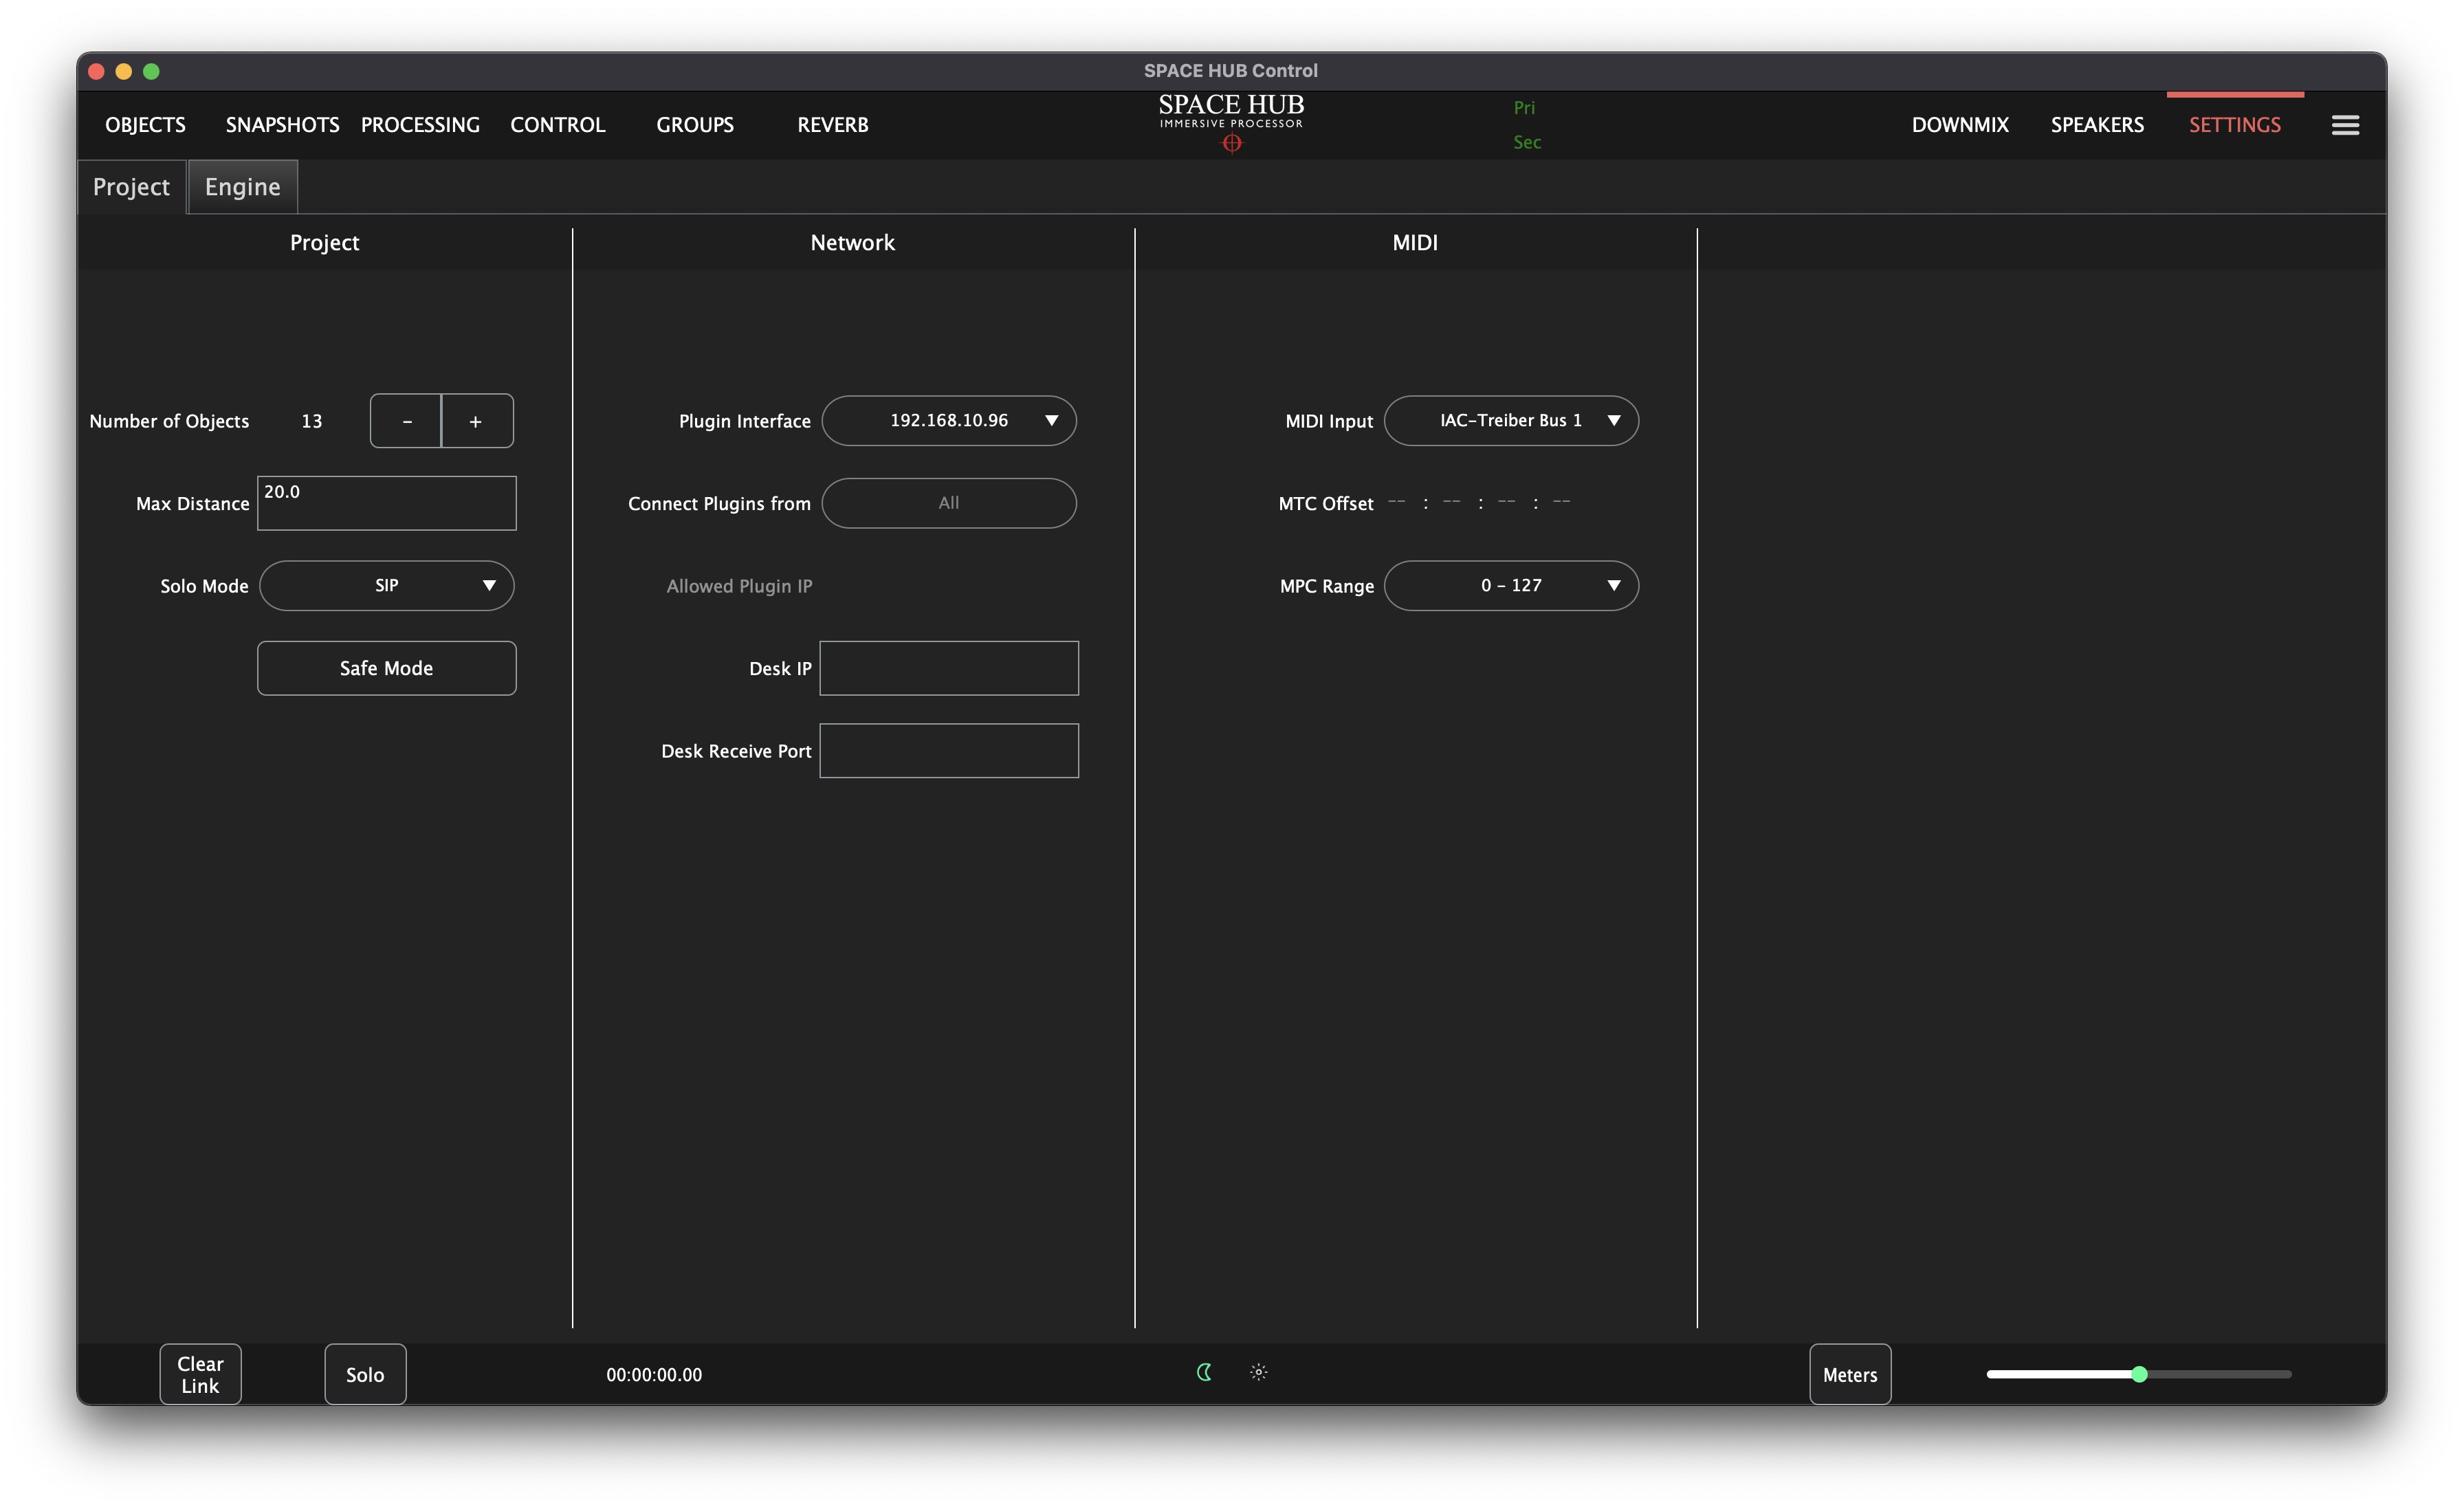Click the Max Distance input field

click(387, 503)
